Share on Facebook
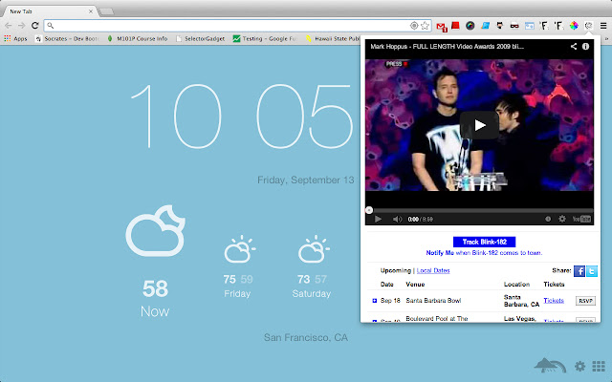612x382 pixels. (579, 270)
